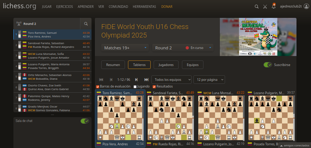311x148 pixels.
Task: Uncheck Barras de evaluación checkbox
Action: click(x=98, y=87)
